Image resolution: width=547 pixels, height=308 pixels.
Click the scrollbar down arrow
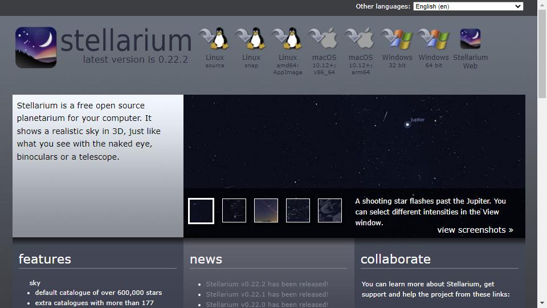pos(542,303)
